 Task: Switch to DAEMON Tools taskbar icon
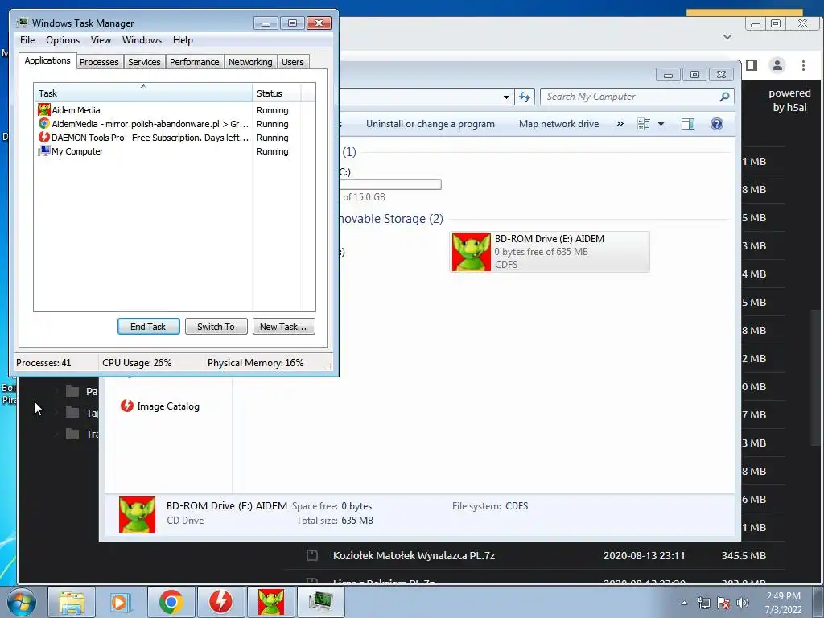point(220,602)
